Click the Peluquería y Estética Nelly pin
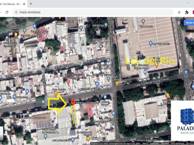Viewport: 194px width, 145px height. point(101,47)
